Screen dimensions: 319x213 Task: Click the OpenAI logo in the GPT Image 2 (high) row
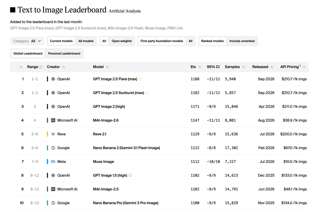pos(53,106)
